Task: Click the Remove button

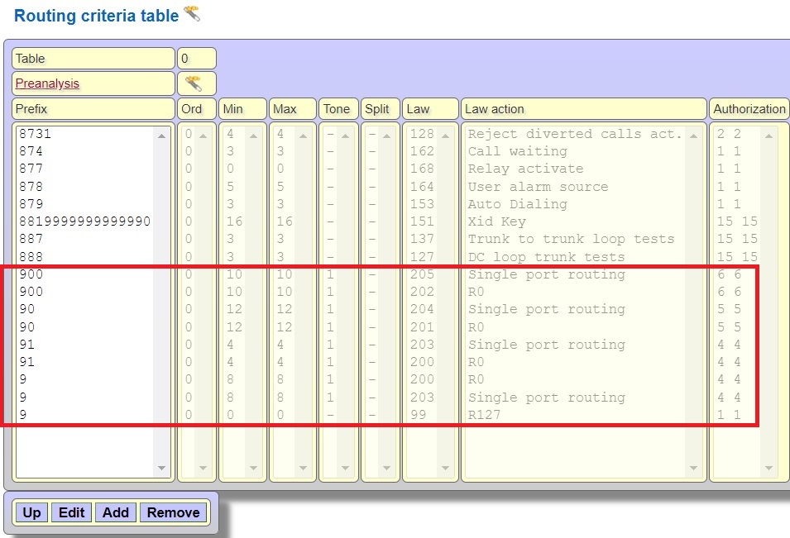Action: tap(173, 512)
